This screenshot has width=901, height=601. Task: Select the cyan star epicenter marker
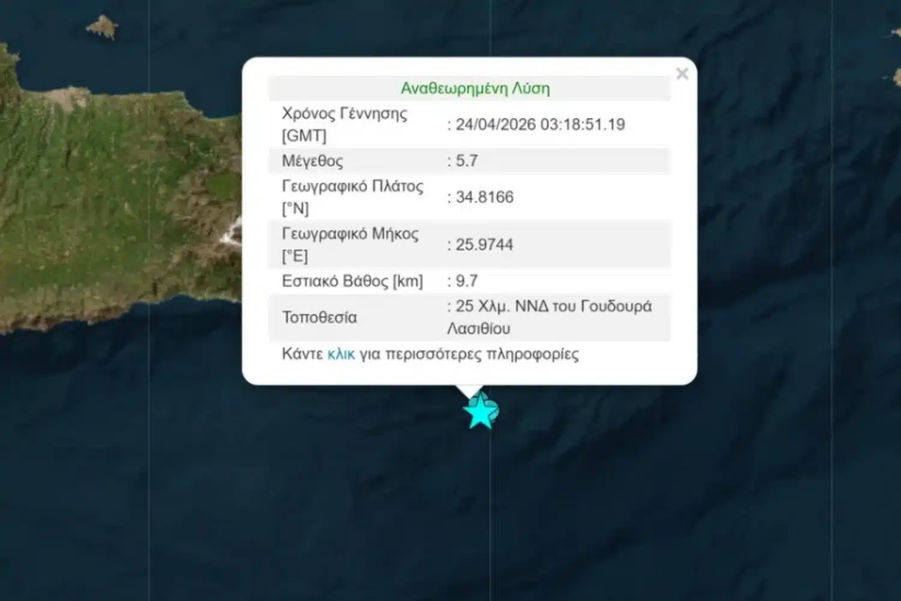(x=480, y=412)
